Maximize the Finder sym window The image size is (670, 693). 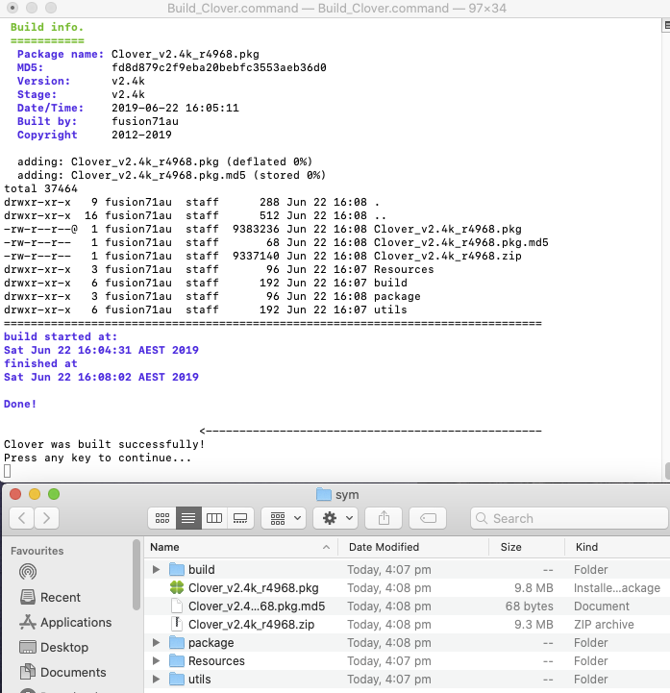pyautogui.click(x=54, y=494)
